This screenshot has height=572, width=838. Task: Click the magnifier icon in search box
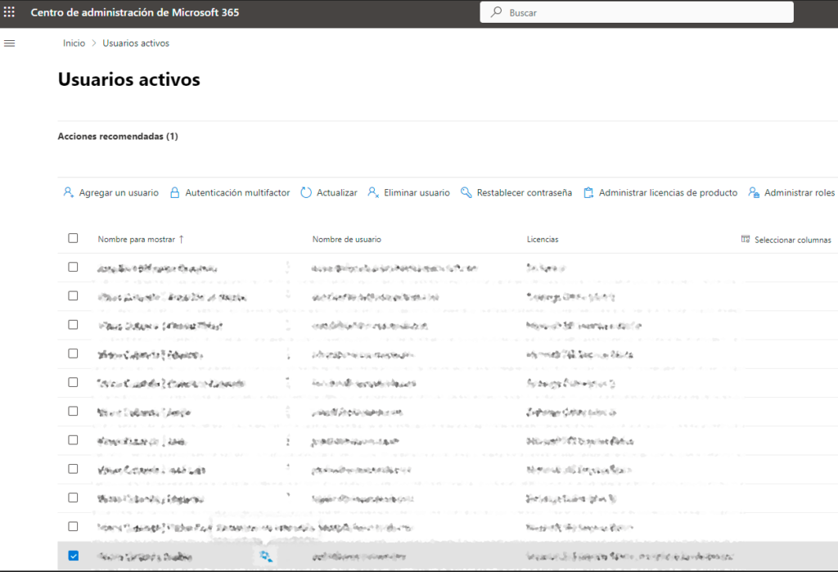[497, 11]
